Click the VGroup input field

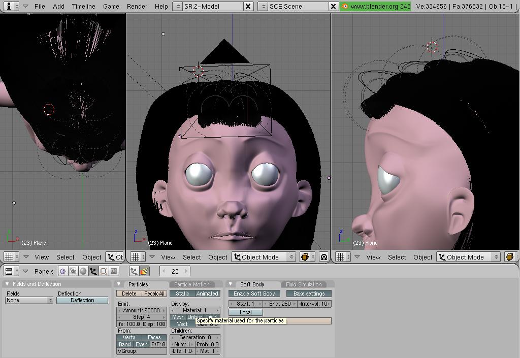(x=142, y=351)
